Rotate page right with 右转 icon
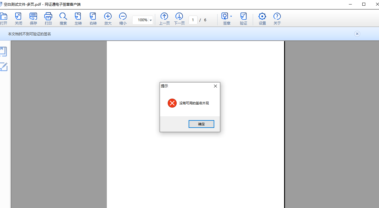379x208 pixels. pos(93,17)
